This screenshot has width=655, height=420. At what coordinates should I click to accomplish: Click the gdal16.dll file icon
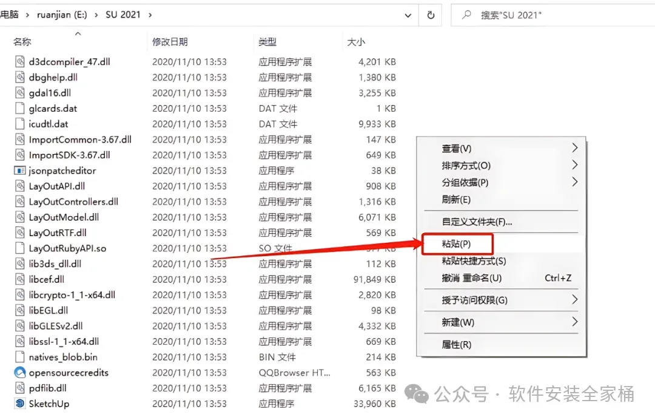pyautogui.click(x=19, y=93)
